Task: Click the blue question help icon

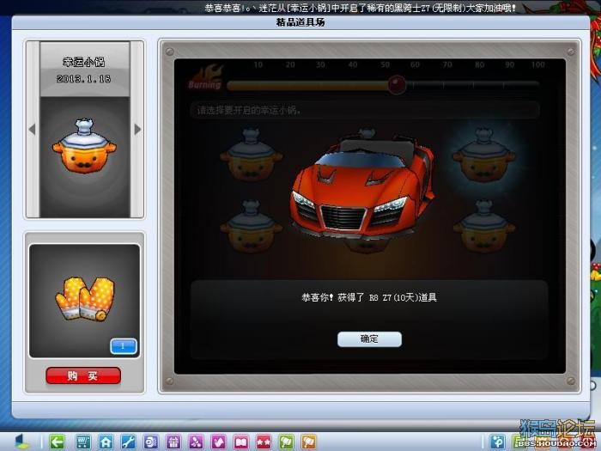Action: 497,442
